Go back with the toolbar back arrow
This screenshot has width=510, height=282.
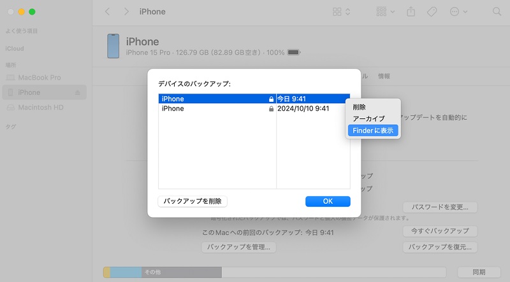tap(107, 12)
